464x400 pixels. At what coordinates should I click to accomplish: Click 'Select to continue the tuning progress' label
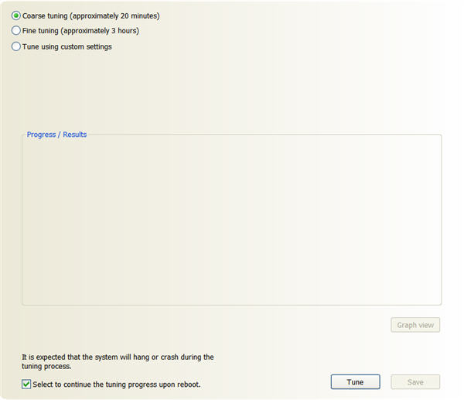click(x=116, y=385)
